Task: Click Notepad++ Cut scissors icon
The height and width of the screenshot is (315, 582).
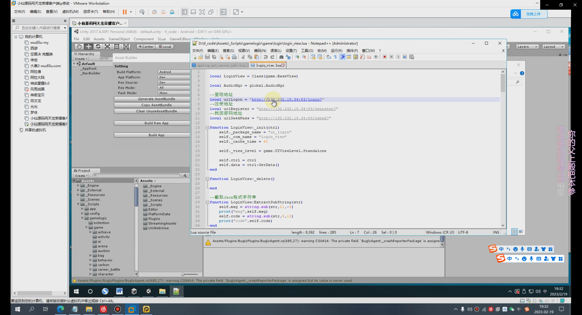Action: coord(243,57)
